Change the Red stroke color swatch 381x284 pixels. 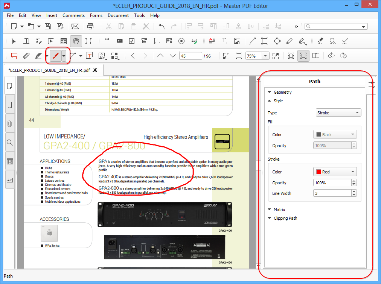tap(334, 172)
